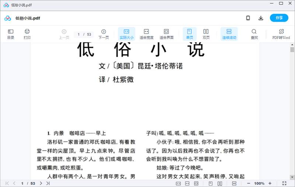295x187 pixels.
Task: Click the vertical scrollbar thumb
Action: tap(292, 50)
